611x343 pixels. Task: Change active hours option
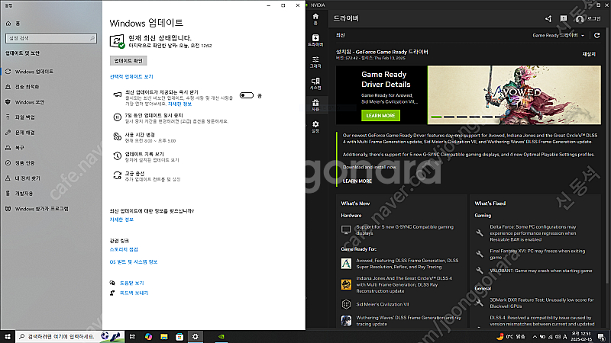[144, 137]
